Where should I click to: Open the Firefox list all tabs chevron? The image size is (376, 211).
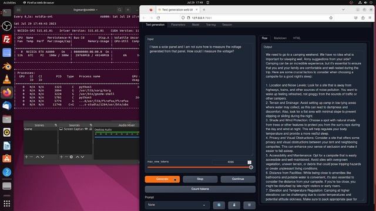click(x=343, y=9)
